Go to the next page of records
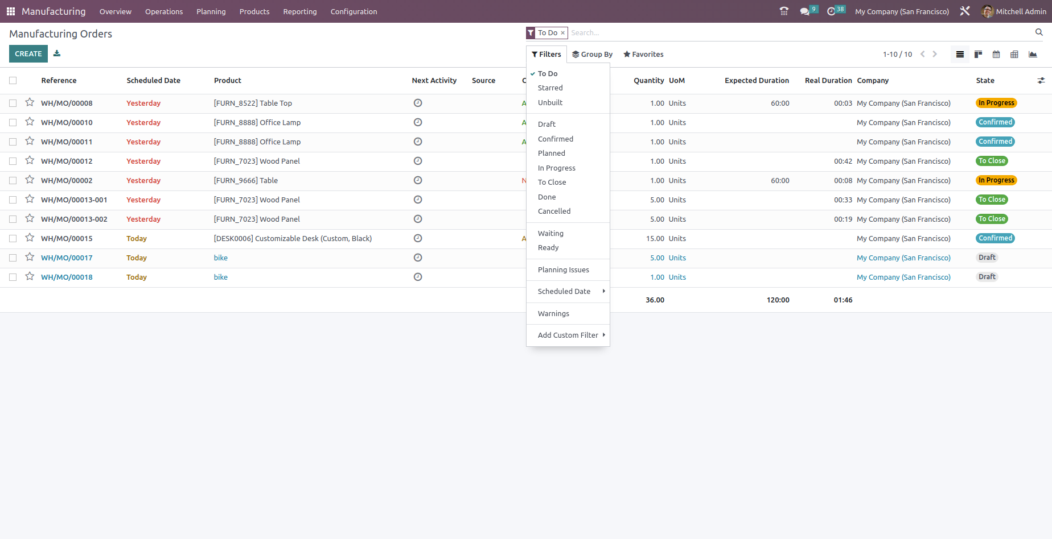1052x539 pixels. (x=935, y=54)
